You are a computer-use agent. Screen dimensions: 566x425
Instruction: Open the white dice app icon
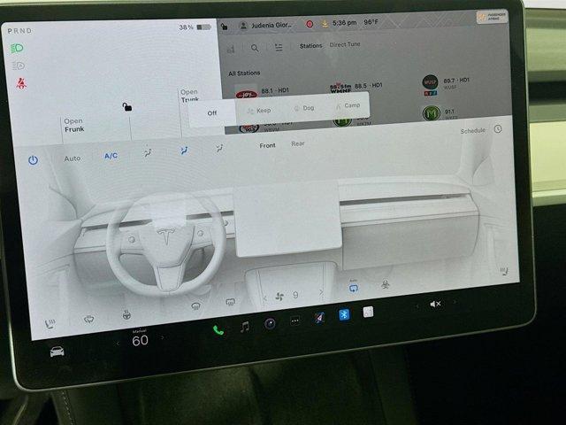[x=368, y=312]
